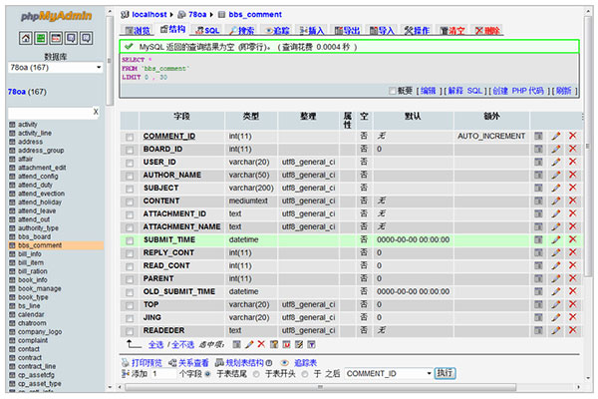Viewport: 598px width, 399px height.
Task: Open the 搜索 tab
Action: point(242,31)
